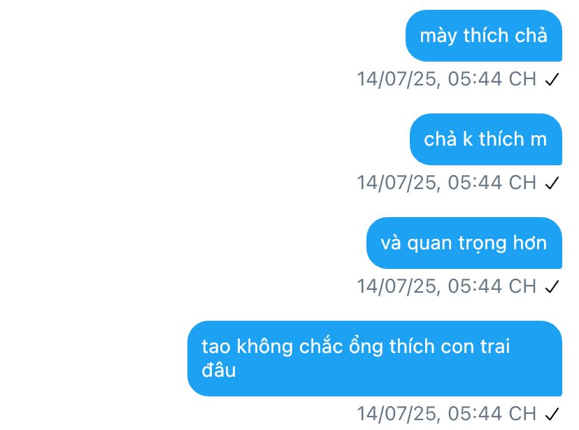579x430 pixels.
Task: Click sent checkmark under the "tao không chắc" message
Action: (x=552, y=414)
